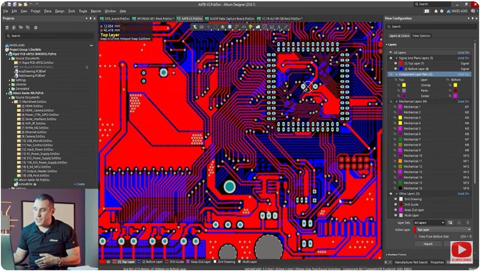480x272 pixels.
Task: Click the Create link in the Projects panel
Action: pyautogui.click(x=79, y=184)
